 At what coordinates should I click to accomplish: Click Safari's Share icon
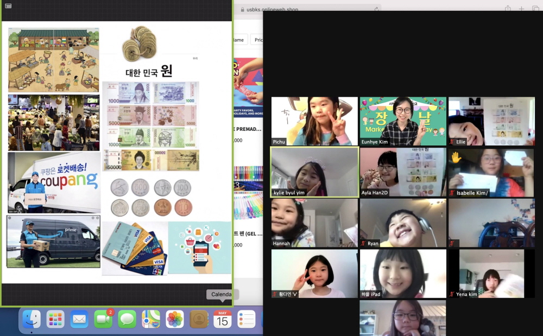tap(508, 9)
